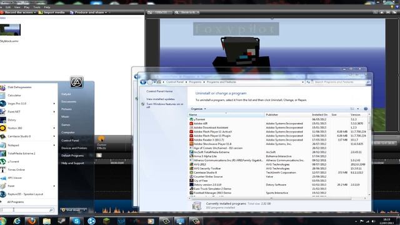This screenshot has width=400, height=225.
Task: Expand Notepad jump list arrow
Action: (54, 145)
